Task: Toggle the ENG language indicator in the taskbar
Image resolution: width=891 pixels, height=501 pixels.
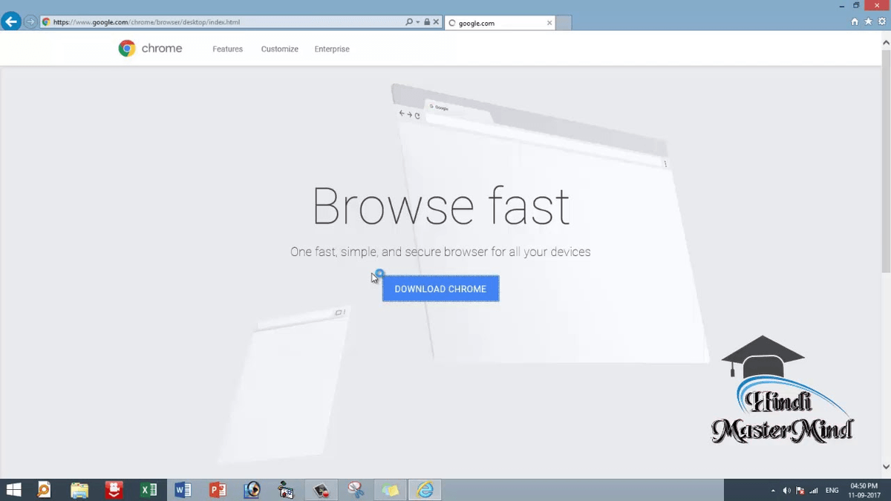Action: point(832,490)
